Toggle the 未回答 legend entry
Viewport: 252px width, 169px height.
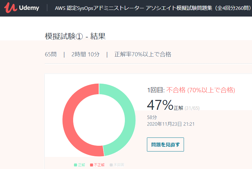tap(117, 165)
